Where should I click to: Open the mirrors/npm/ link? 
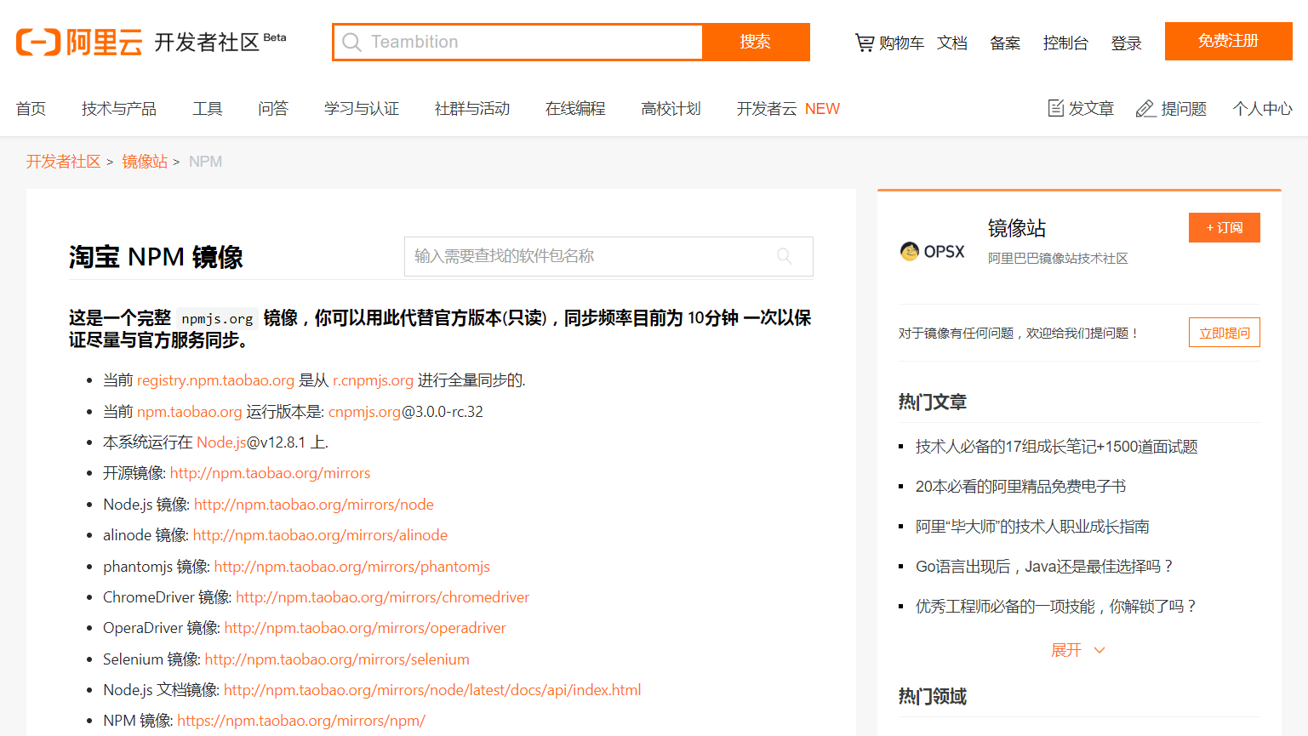coord(301,721)
